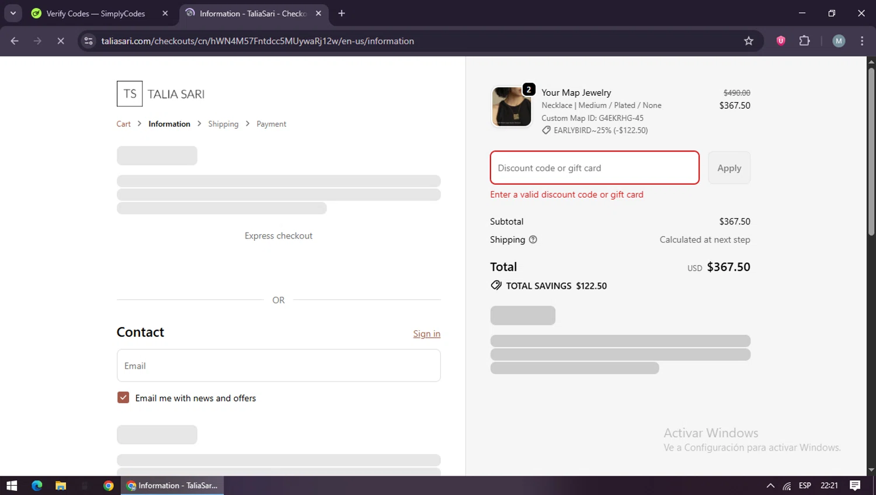Image resolution: width=876 pixels, height=495 pixels.
Task: Click the Custom Map ID G4EKRHG-45 text
Action: click(592, 118)
